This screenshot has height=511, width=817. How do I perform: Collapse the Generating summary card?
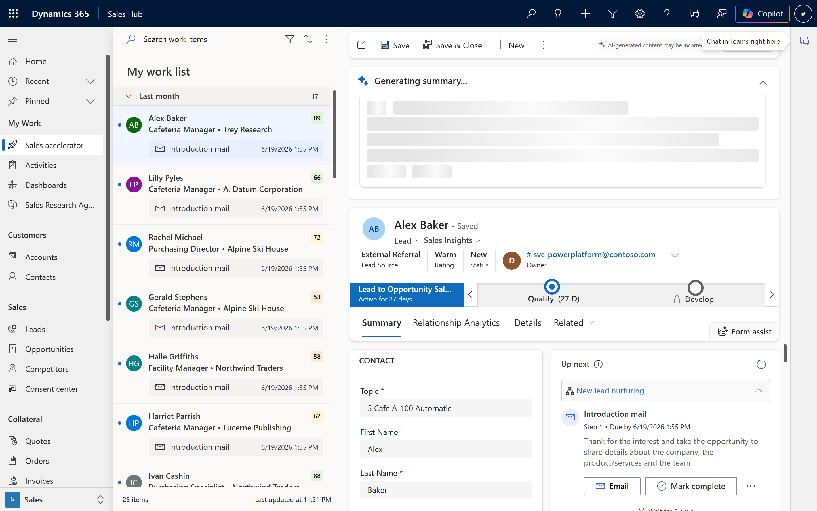(763, 83)
